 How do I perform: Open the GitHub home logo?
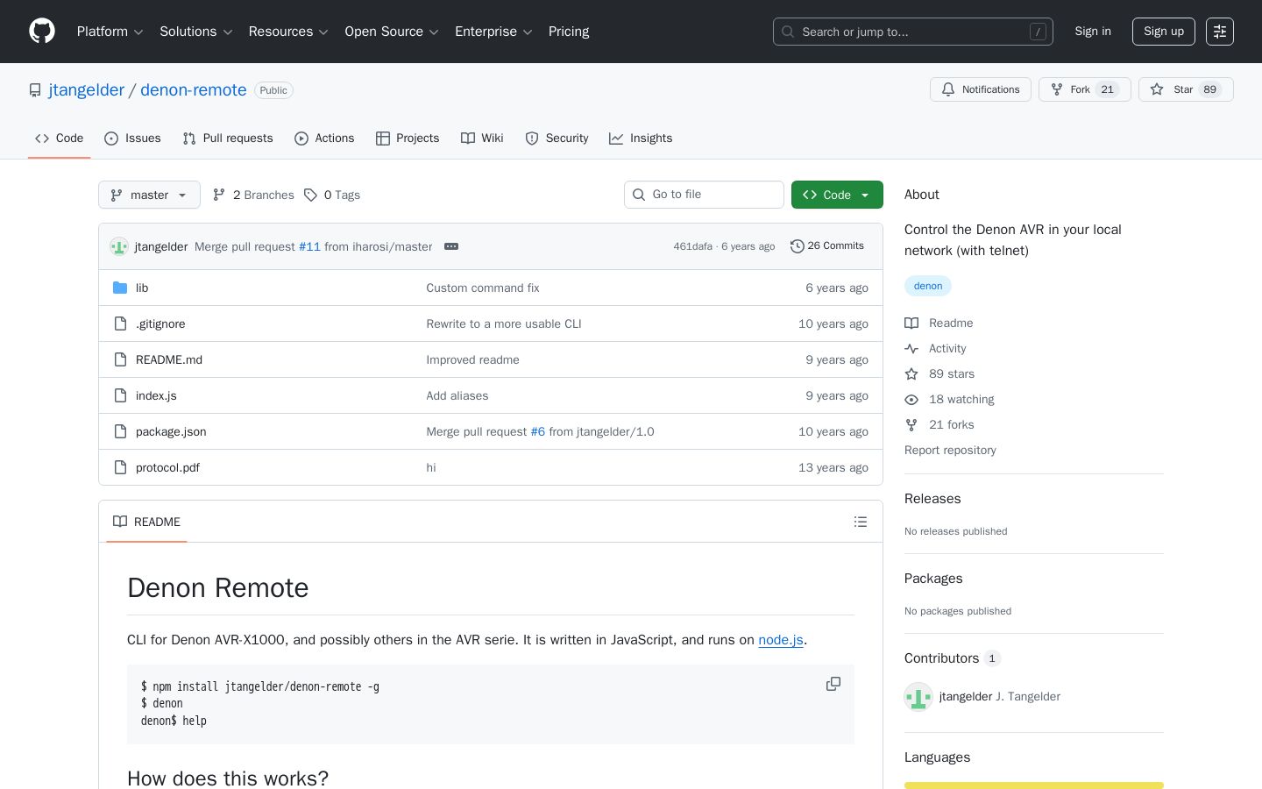(42, 32)
